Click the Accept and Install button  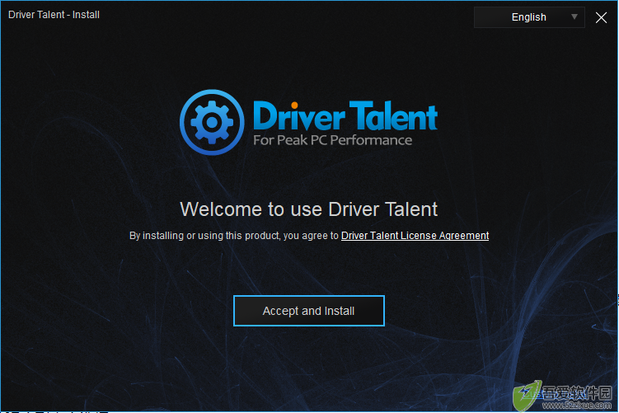click(309, 311)
